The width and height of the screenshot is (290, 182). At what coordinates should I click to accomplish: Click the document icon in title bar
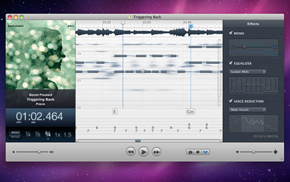pyautogui.click(x=130, y=17)
